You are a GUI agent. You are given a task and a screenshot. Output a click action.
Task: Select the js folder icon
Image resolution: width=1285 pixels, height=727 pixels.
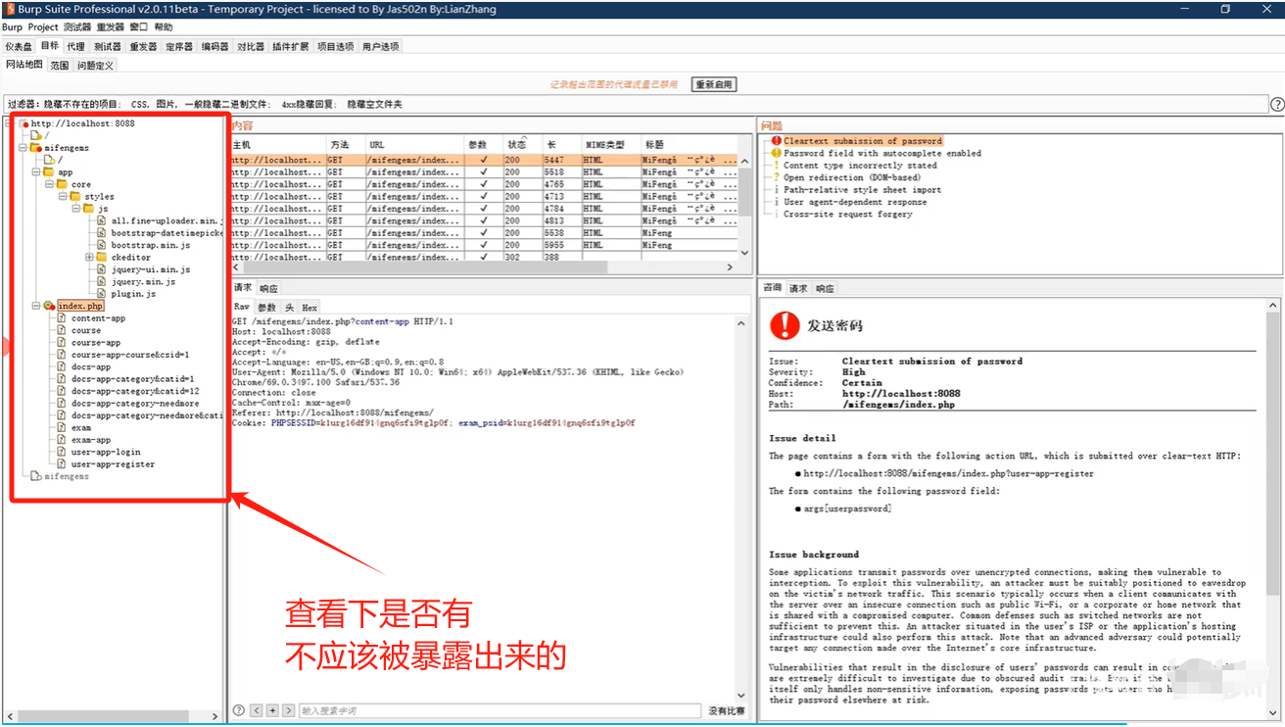(x=89, y=209)
